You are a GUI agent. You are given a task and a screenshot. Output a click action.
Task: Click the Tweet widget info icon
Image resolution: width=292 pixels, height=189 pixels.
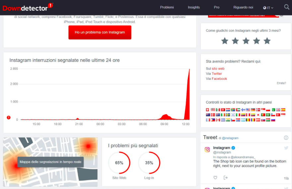286,138
